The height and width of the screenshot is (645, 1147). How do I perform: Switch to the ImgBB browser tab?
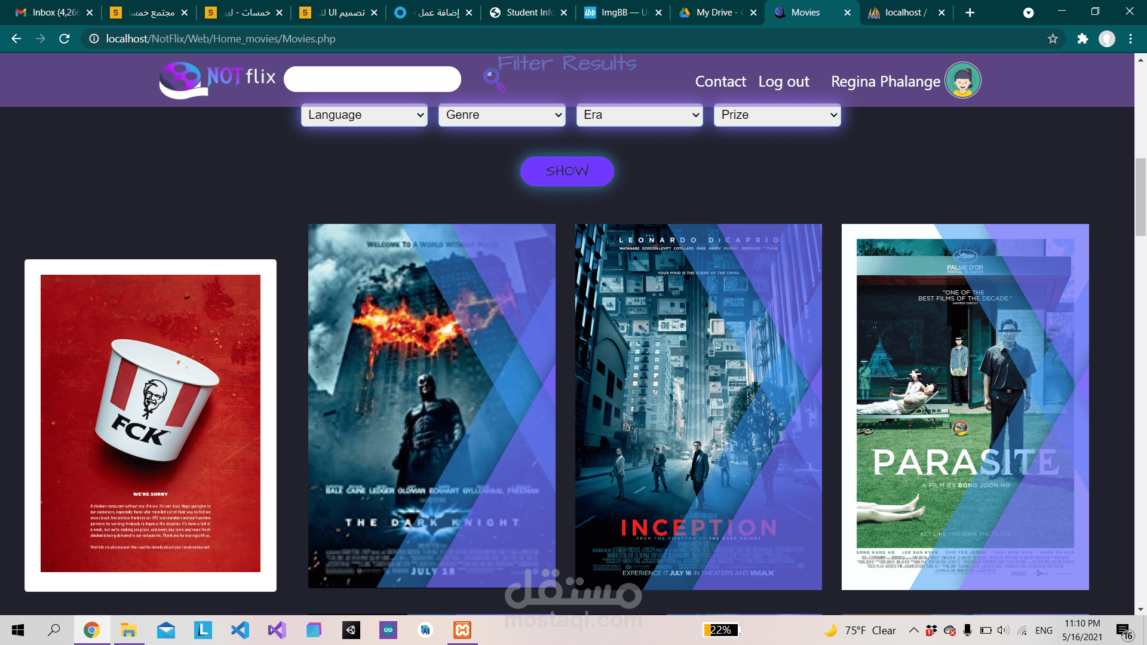coord(618,13)
